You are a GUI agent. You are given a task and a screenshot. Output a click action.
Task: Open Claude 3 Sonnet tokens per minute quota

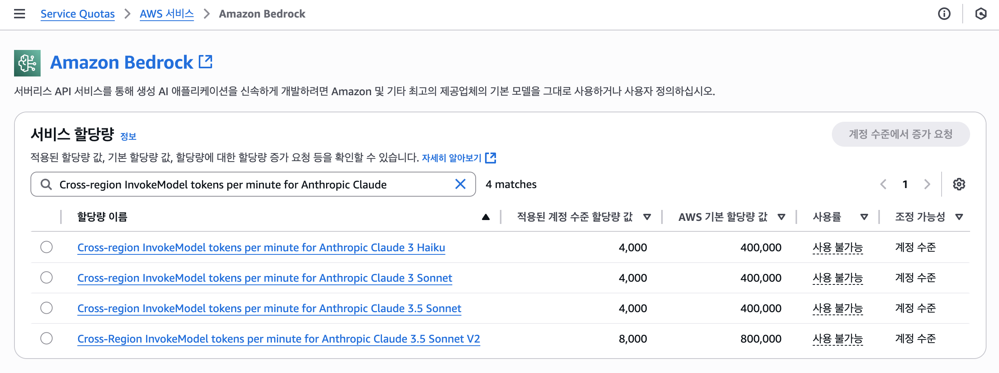265,278
